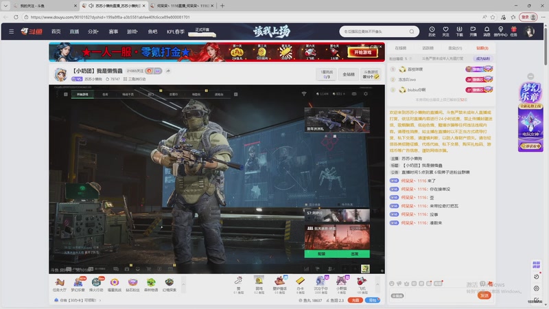Click the 福星挑战 activity icon
Screen dimensions: 549x309
115,284
